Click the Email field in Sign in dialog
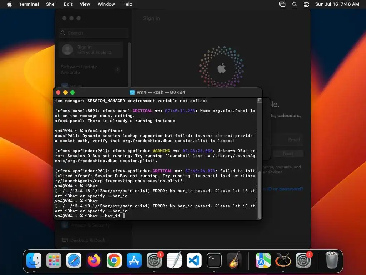Screen dimensions: 366x275 coord(287,140)
